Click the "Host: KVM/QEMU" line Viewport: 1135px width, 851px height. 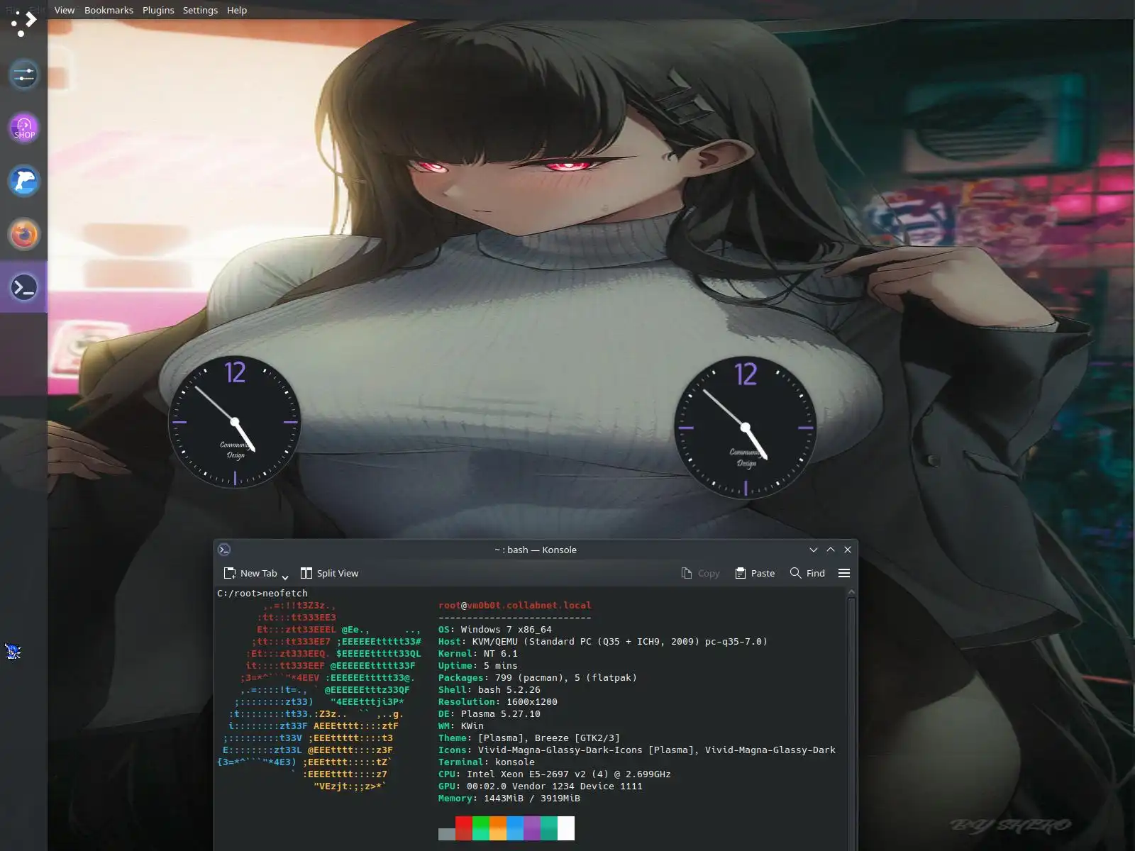click(x=603, y=641)
